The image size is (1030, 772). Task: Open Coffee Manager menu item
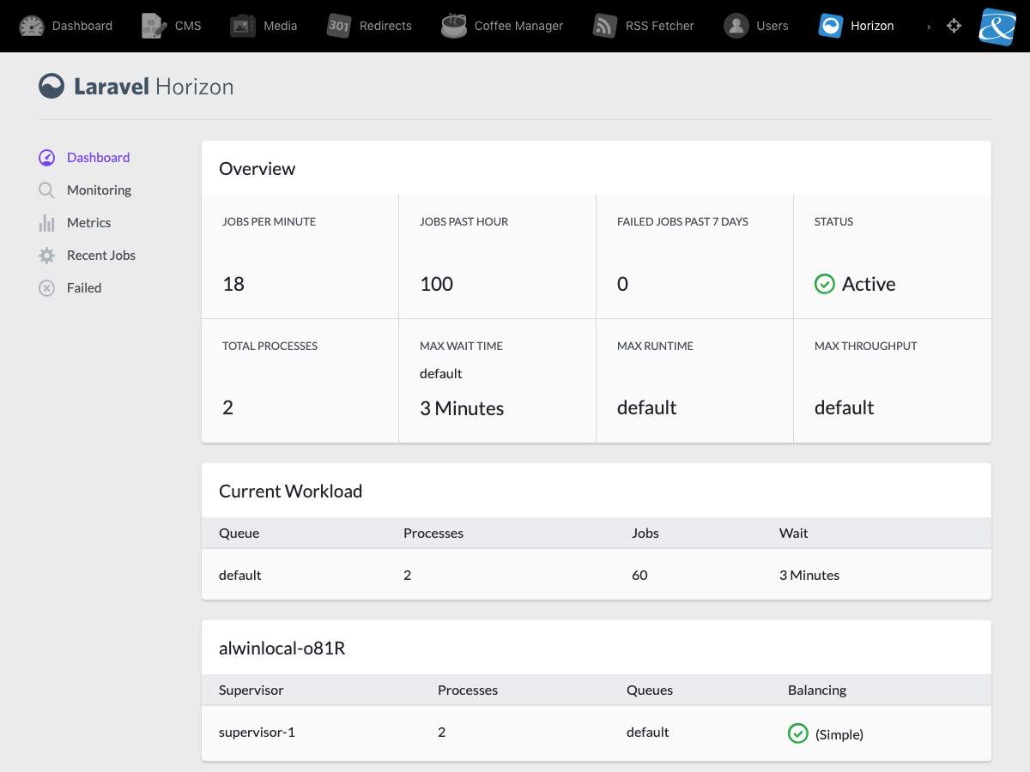coord(518,26)
